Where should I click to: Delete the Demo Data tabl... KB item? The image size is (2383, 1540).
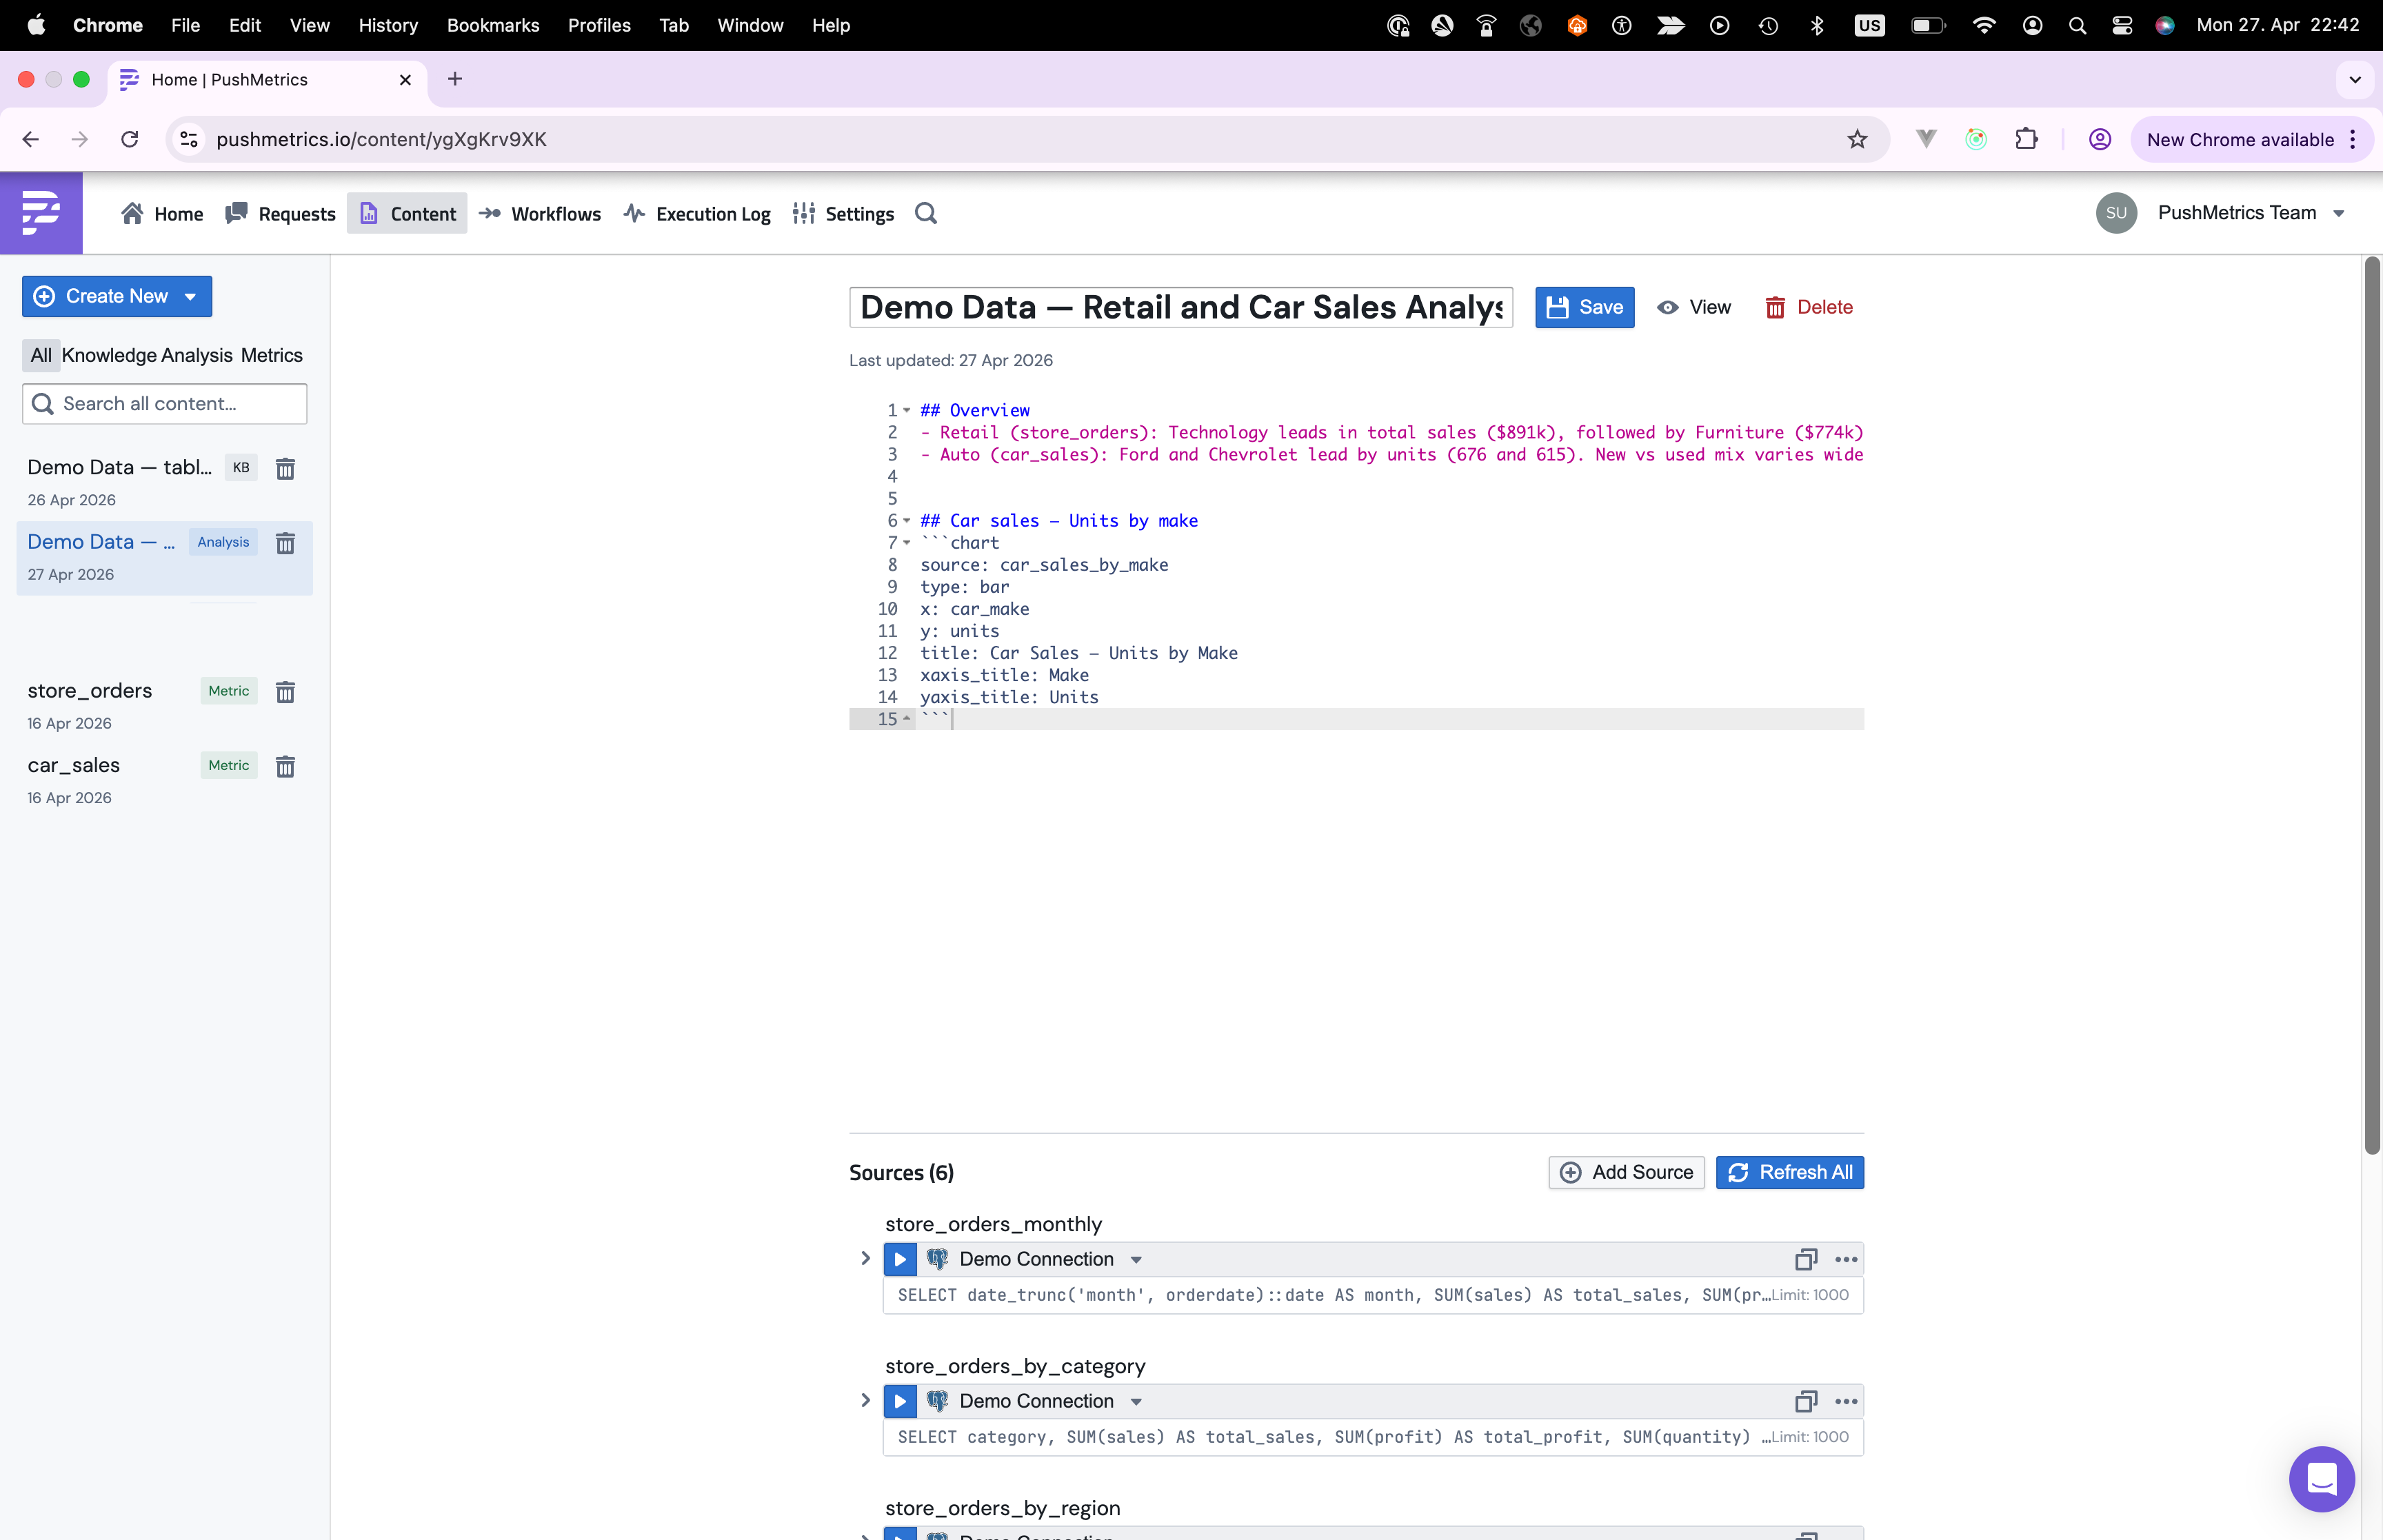click(x=285, y=468)
